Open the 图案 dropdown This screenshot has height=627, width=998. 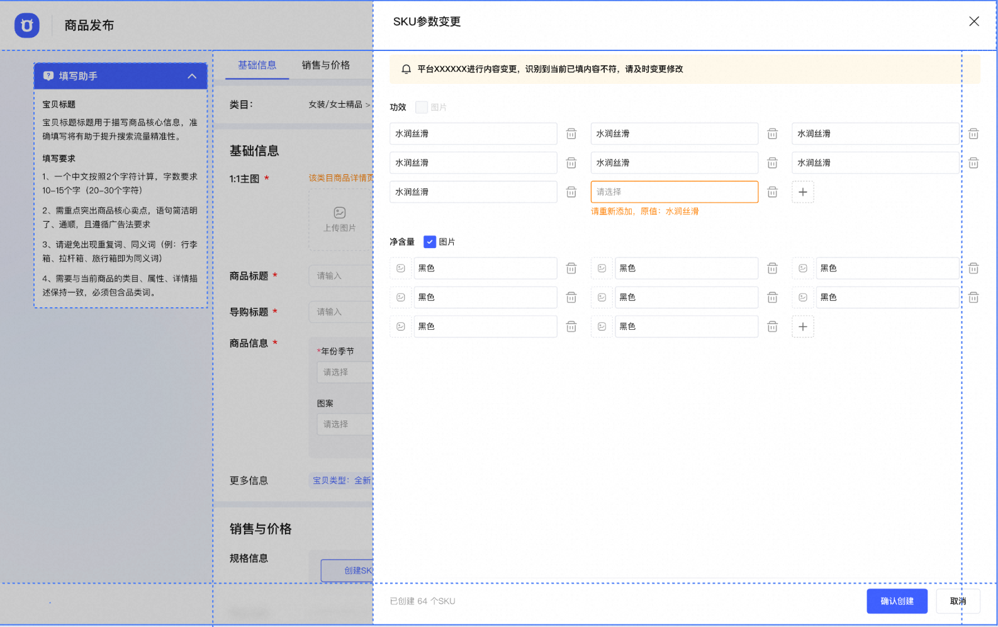pos(345,424)
